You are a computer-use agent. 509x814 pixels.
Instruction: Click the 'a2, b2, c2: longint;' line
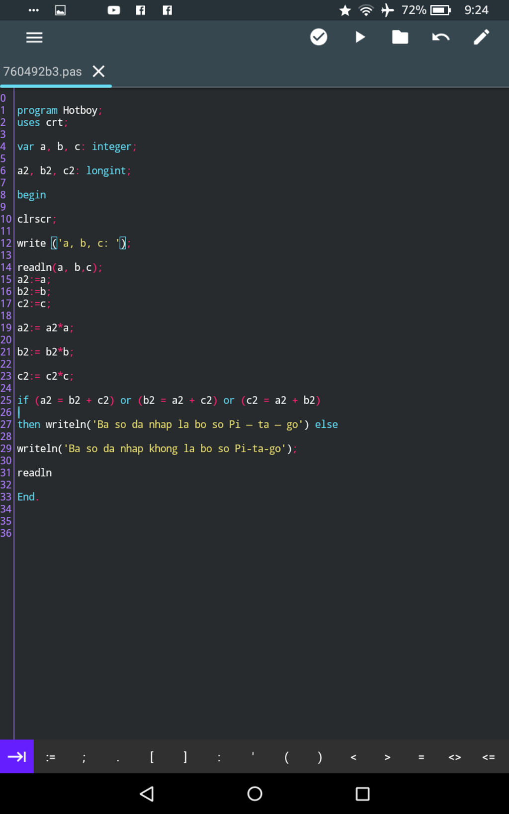(74, 170)
